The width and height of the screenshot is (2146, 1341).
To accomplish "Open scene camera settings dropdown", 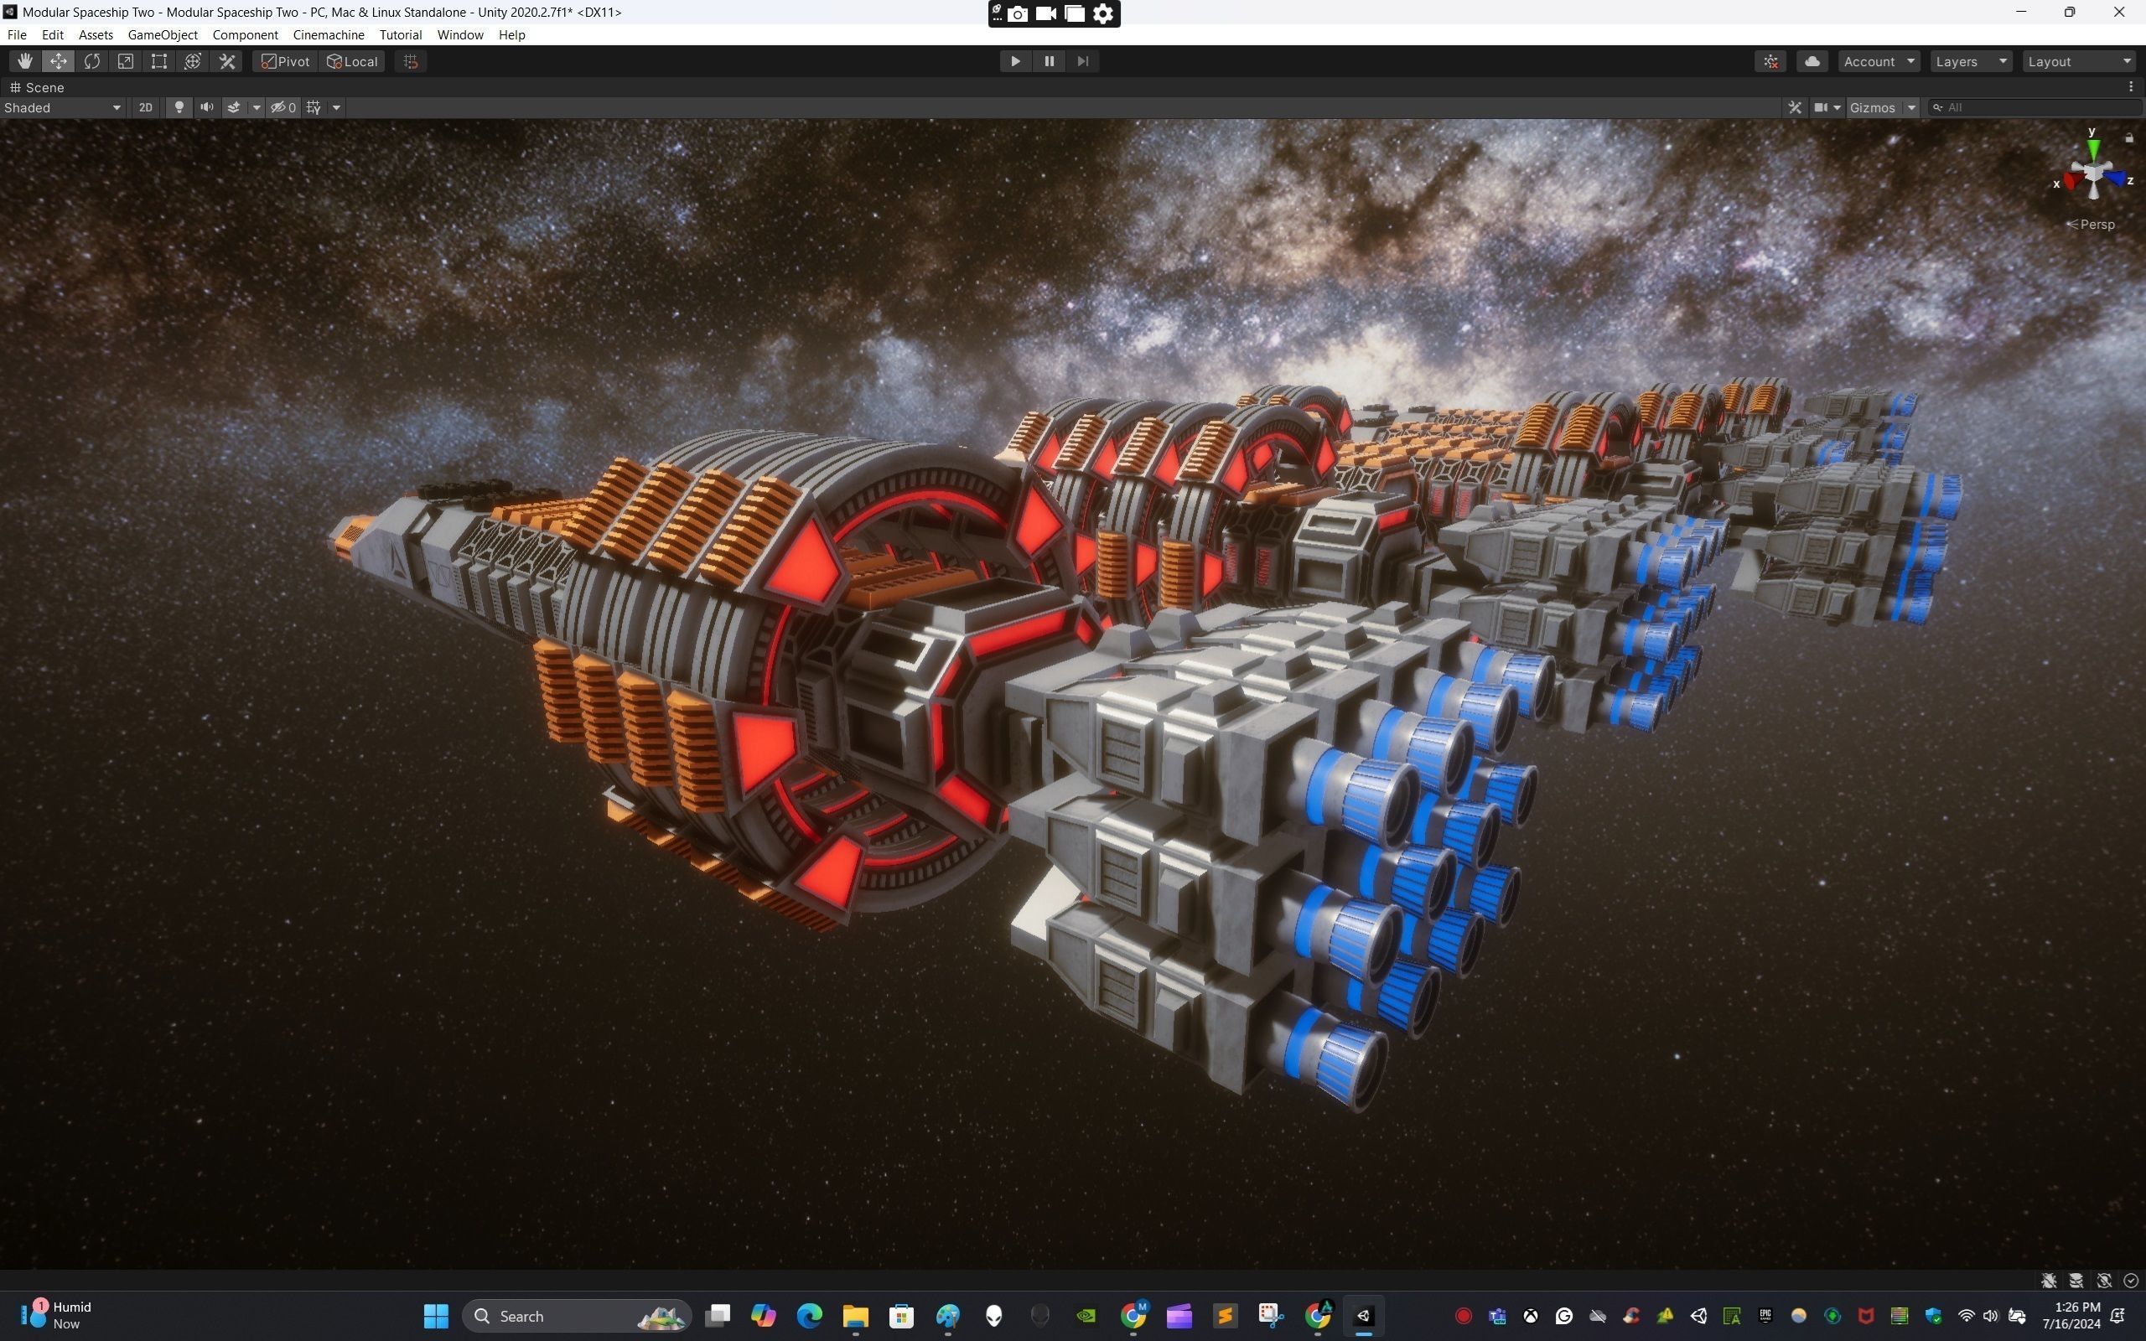I will tap(1827, 107).
